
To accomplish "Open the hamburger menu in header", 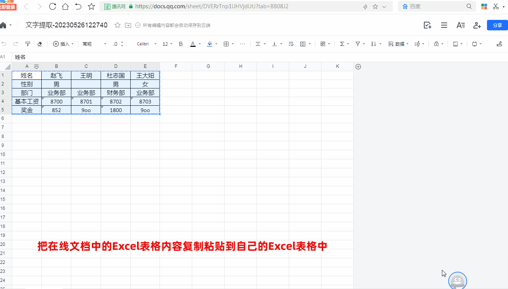I will [x=444, y=25].
